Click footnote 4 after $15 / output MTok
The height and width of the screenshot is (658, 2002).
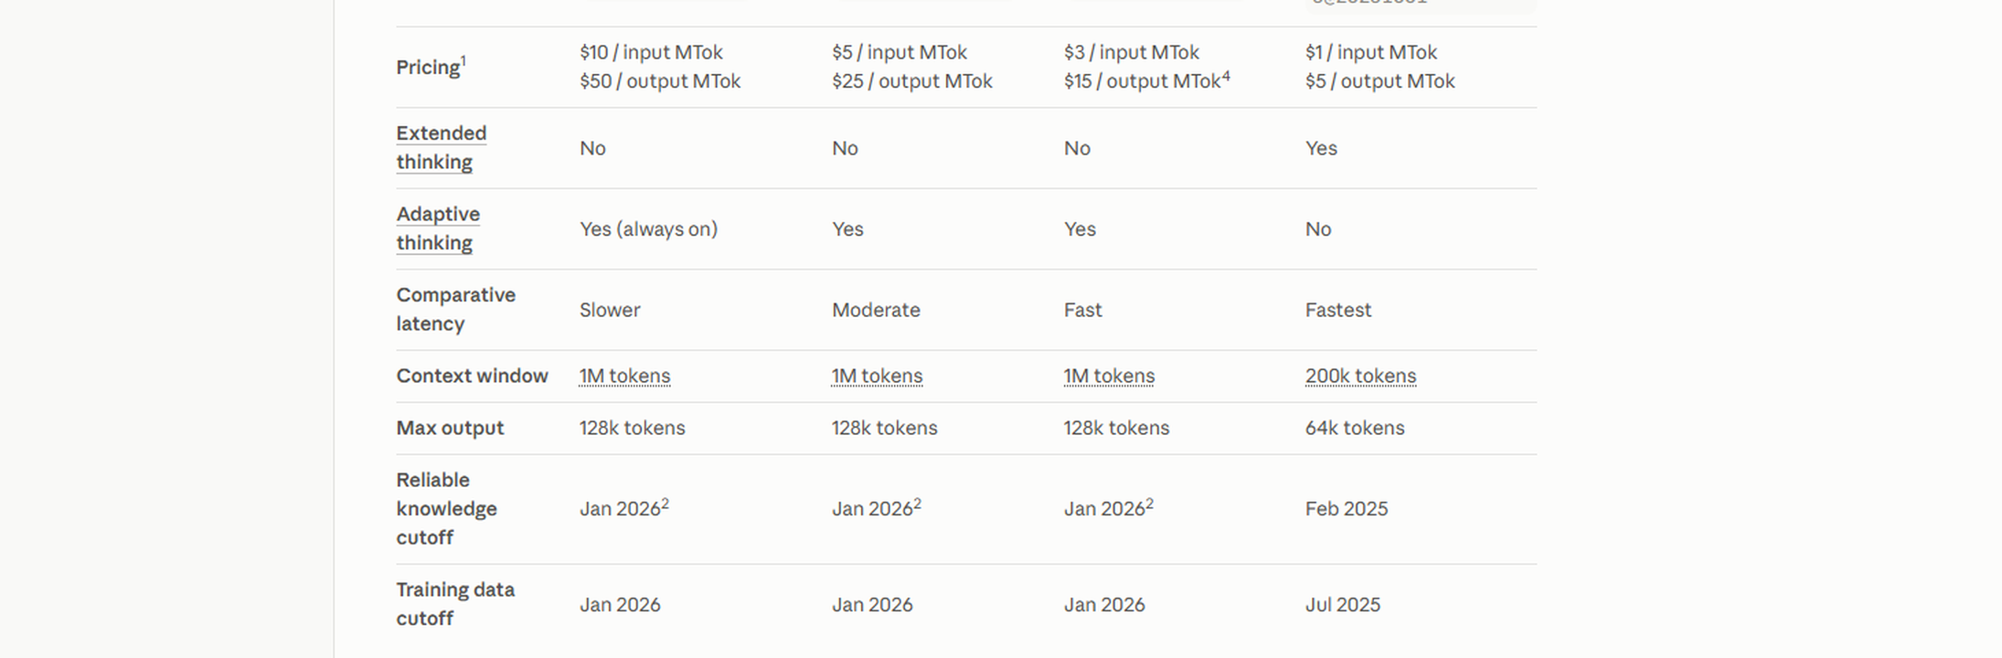(1226, 76)
